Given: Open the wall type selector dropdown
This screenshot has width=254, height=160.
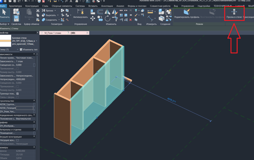Looking at the screenshot, I should point(36,41).
